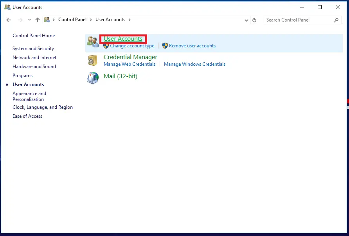Click the address bar user accounts icon
This screenshot has height=236, width=349.
(47, 20)
